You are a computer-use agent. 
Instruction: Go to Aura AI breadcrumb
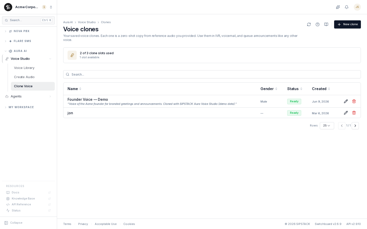[x=68, y=22]
